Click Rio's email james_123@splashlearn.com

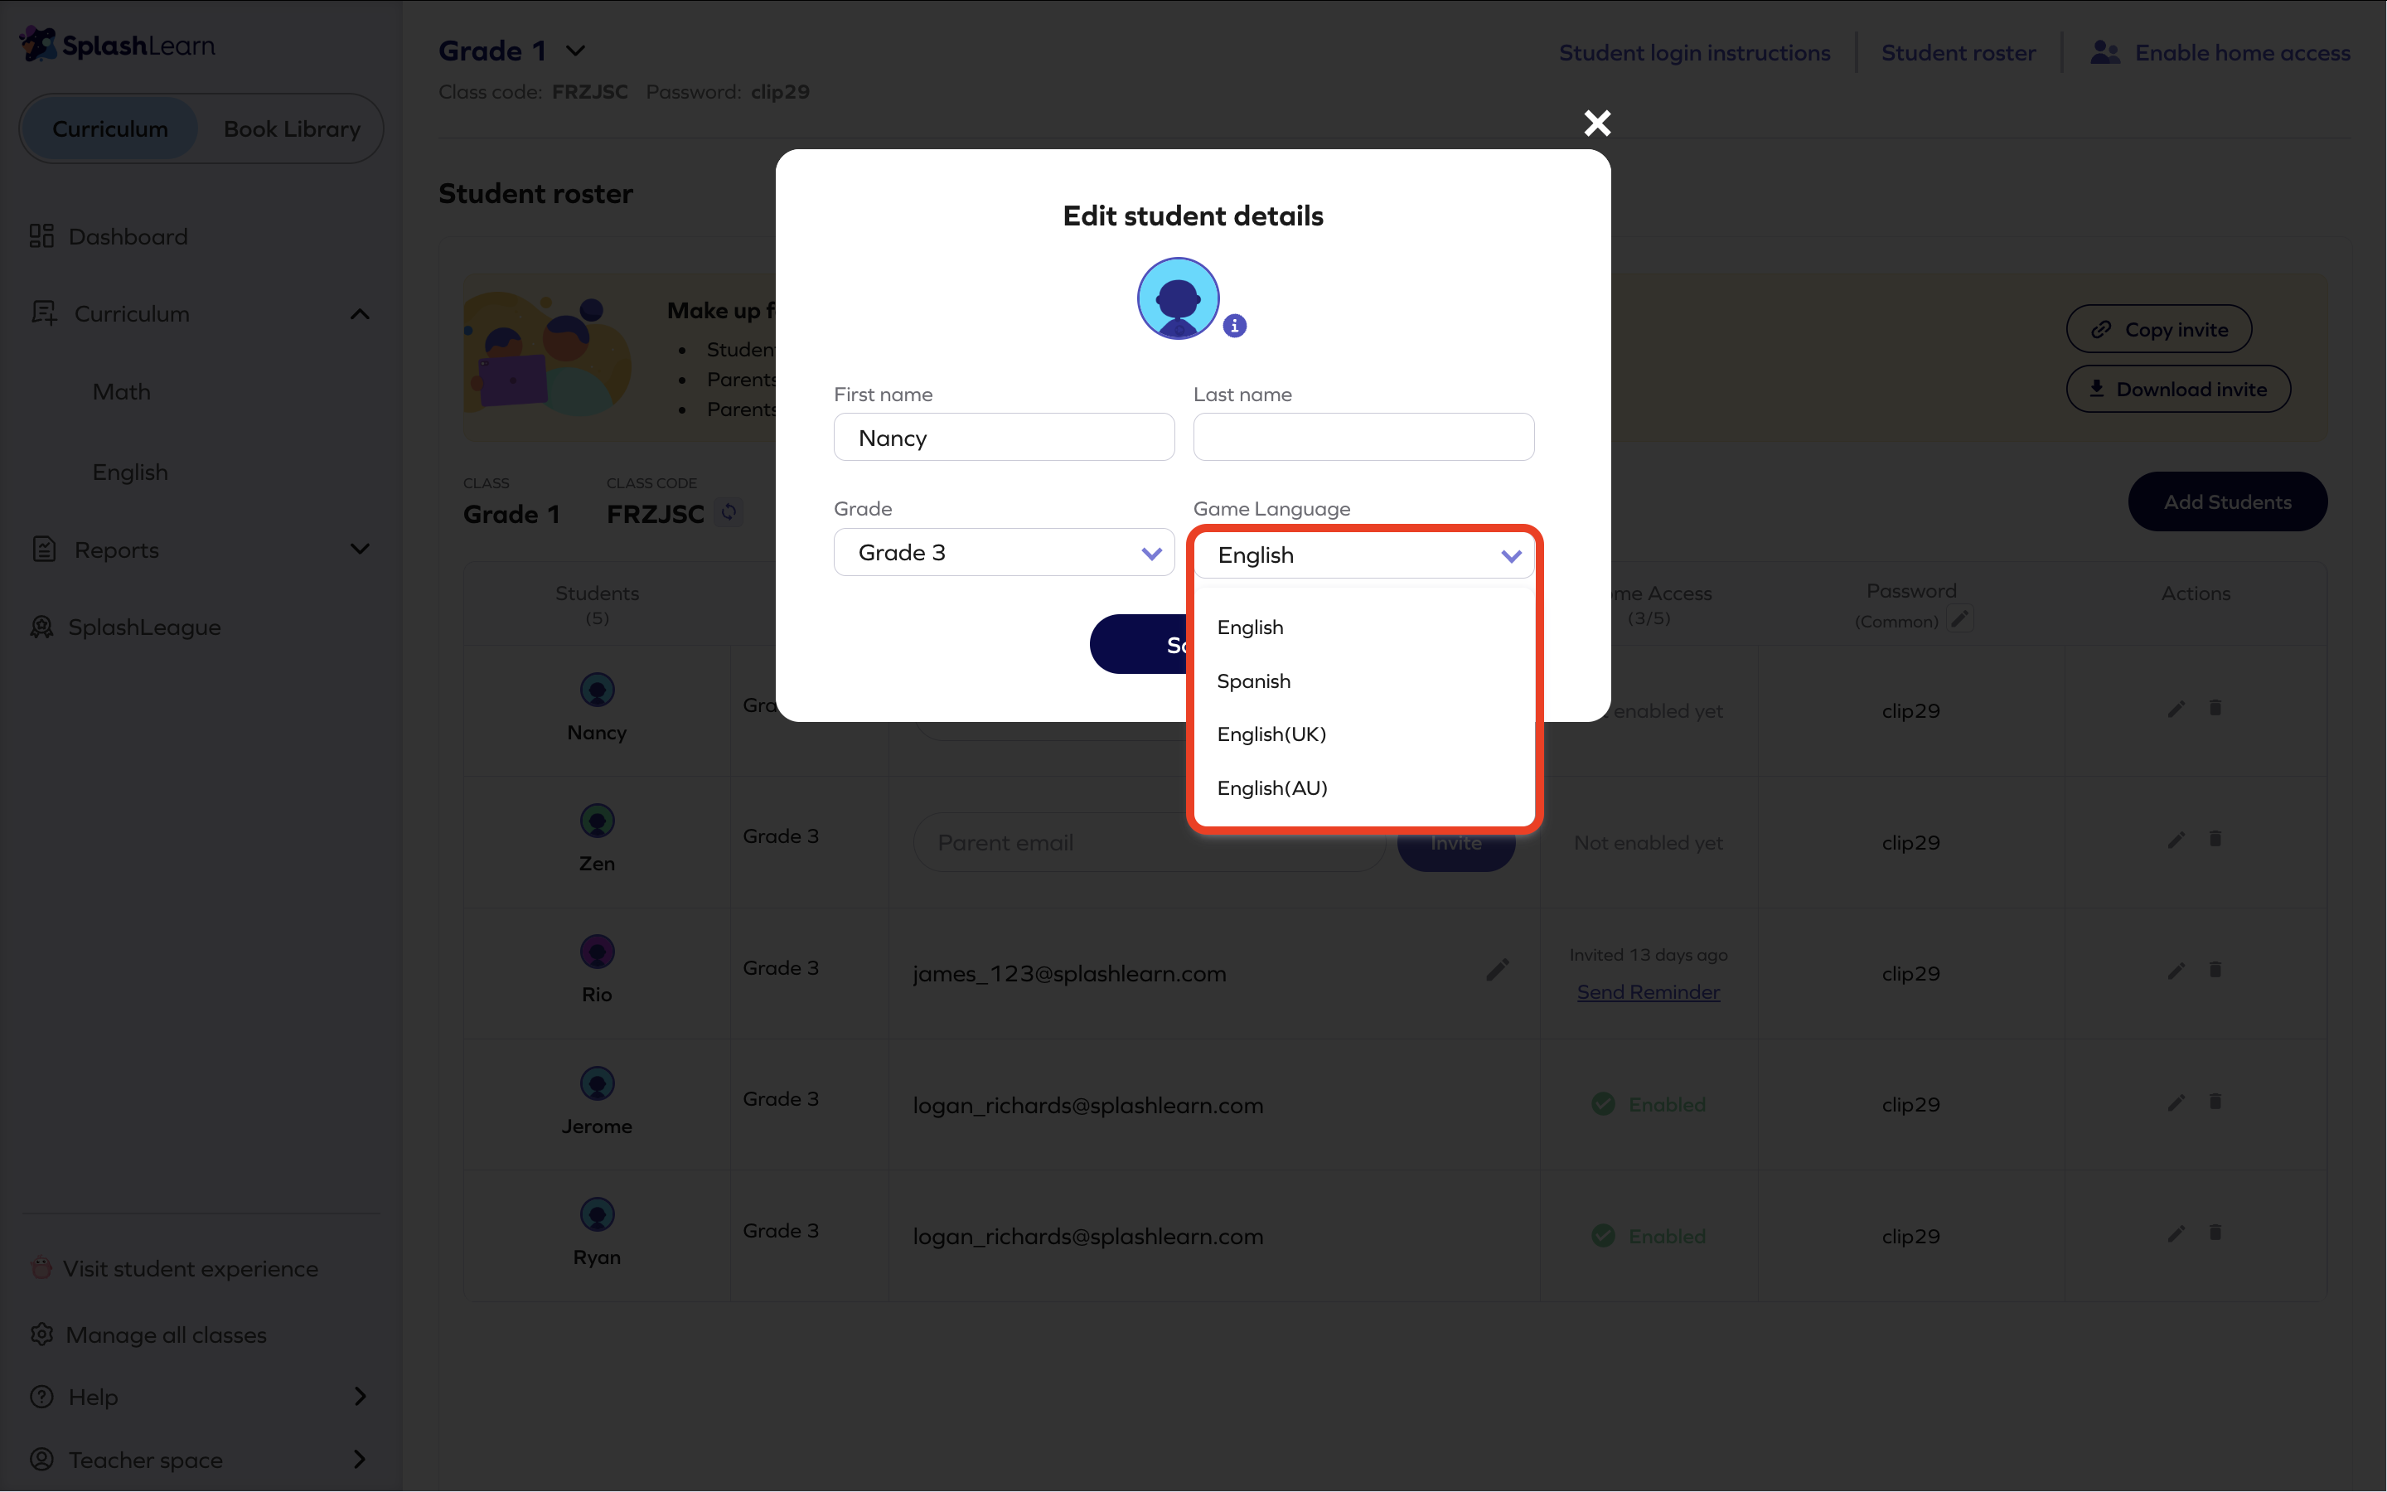pyautogui.click(x=1069, y=974)
